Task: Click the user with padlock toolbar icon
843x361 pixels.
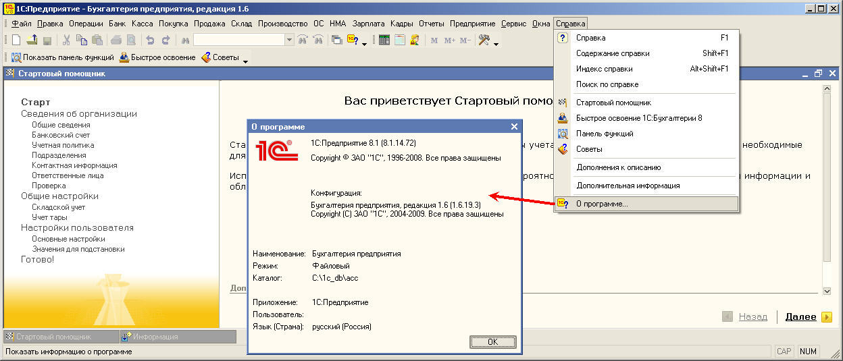Action: pos(415,40)
